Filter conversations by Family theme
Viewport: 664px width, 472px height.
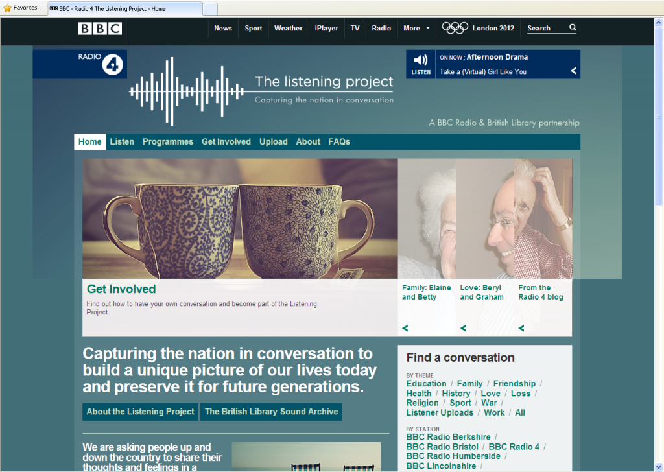tap(469, 384)
